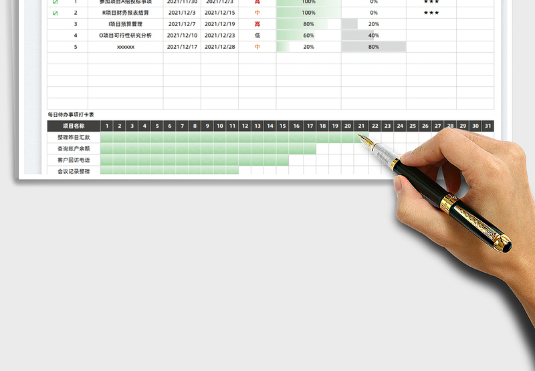
Task: Click the start date 2021/12/7 cell
Action: pos(182,24)
